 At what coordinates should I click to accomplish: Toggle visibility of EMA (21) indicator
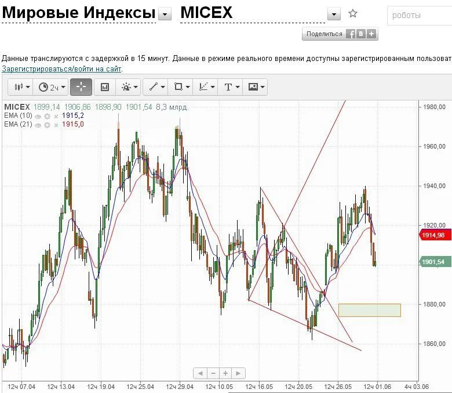[x=38, y=125]
